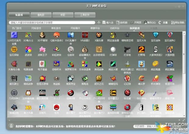Open 海底寻宝 game icon
189x134 pixels.
(x=71, y=78)
